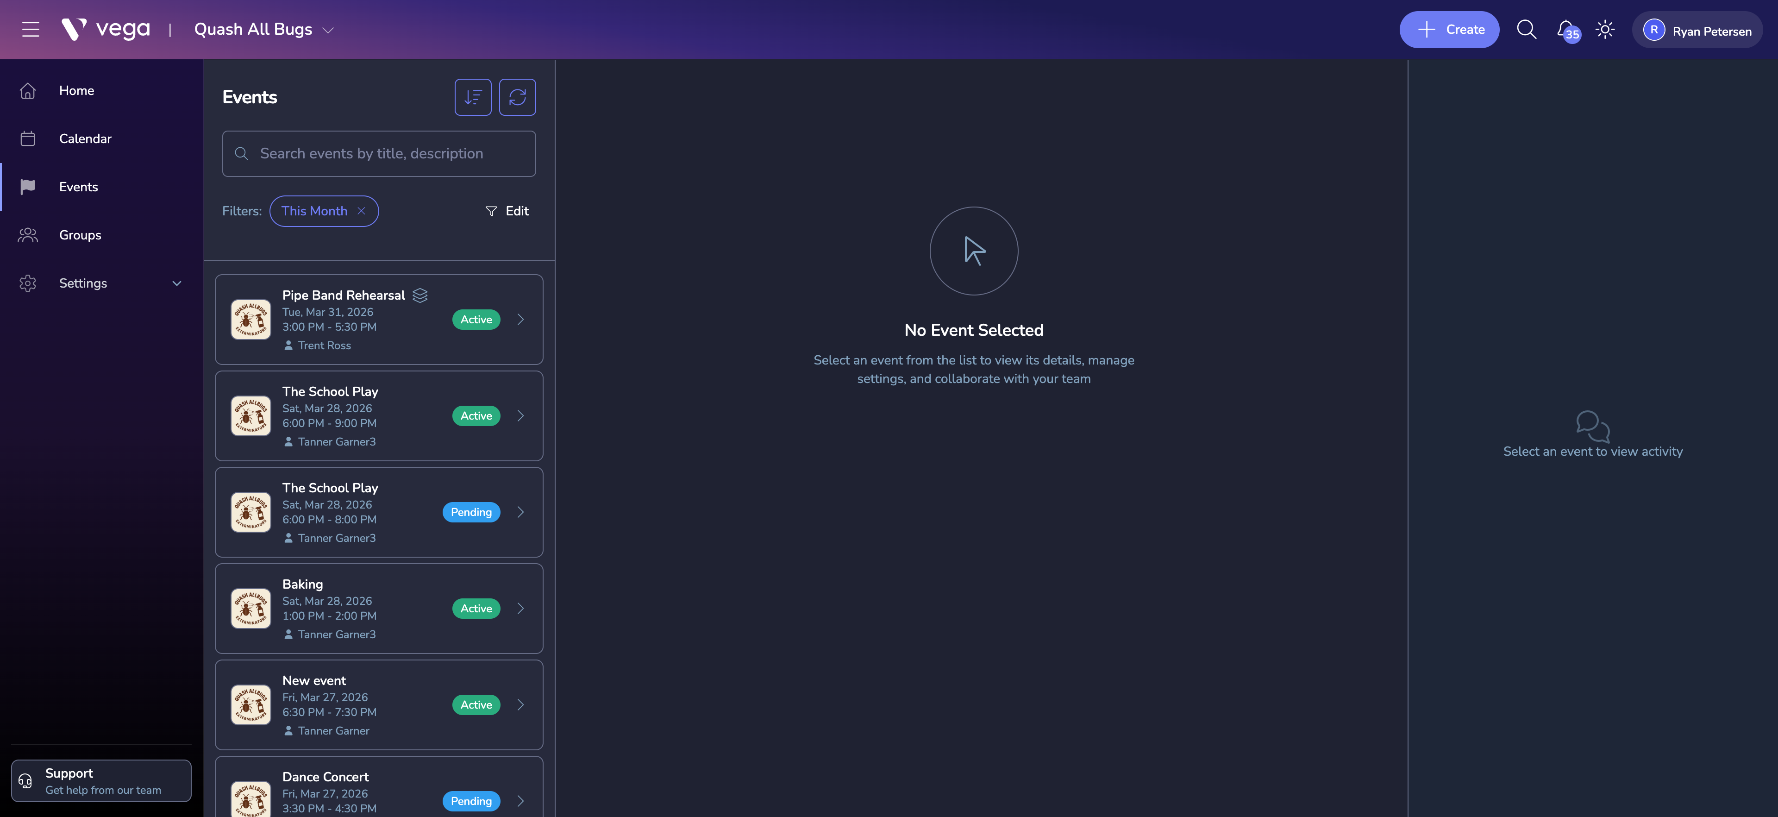Open the pending School Play event
Image resolution: width=1778 pixels, height=817 pixels.
379,512
